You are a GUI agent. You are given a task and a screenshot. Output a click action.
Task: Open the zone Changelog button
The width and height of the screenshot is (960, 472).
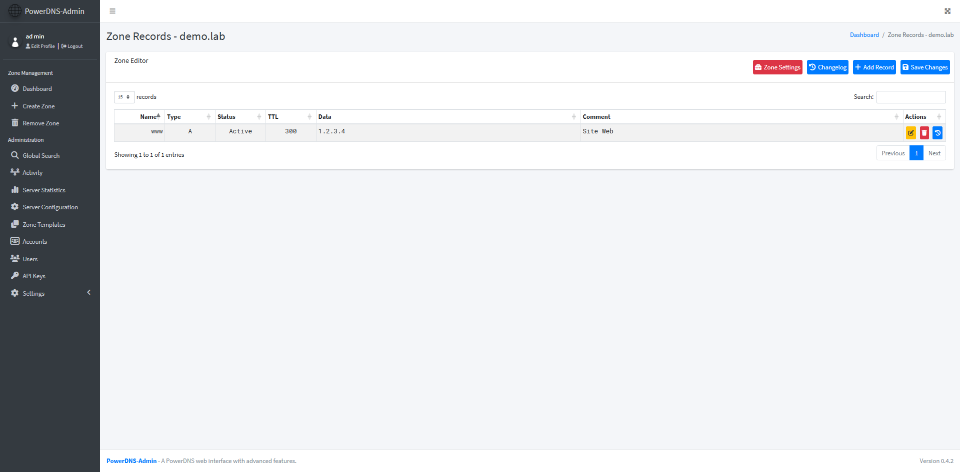(x=827, y=67)
